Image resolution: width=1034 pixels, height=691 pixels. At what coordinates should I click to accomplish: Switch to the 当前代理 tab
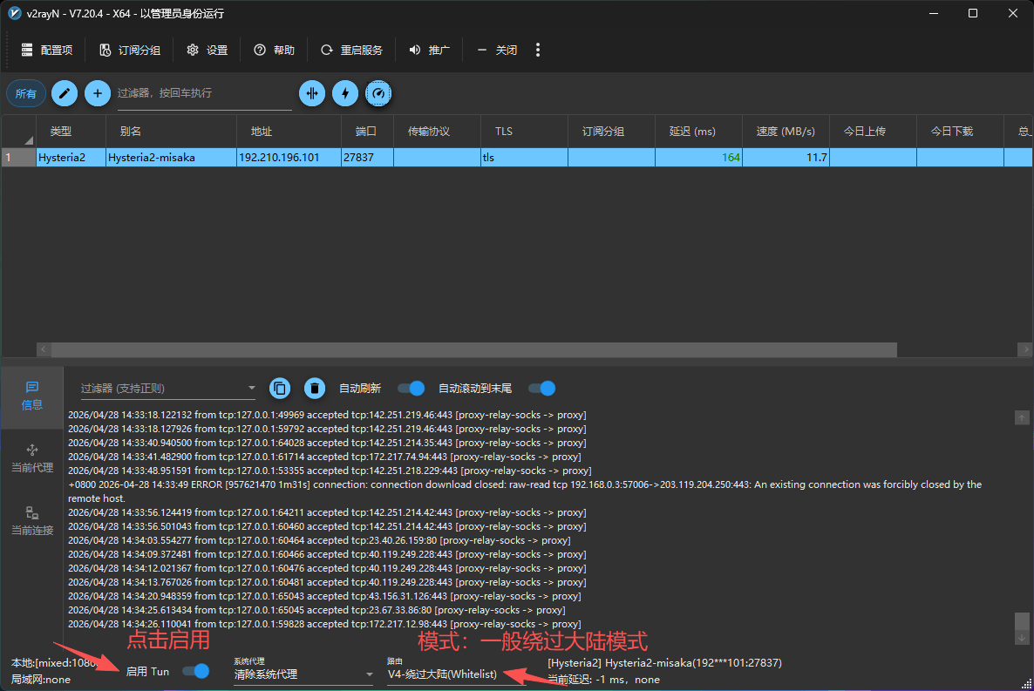click(31, 459)
